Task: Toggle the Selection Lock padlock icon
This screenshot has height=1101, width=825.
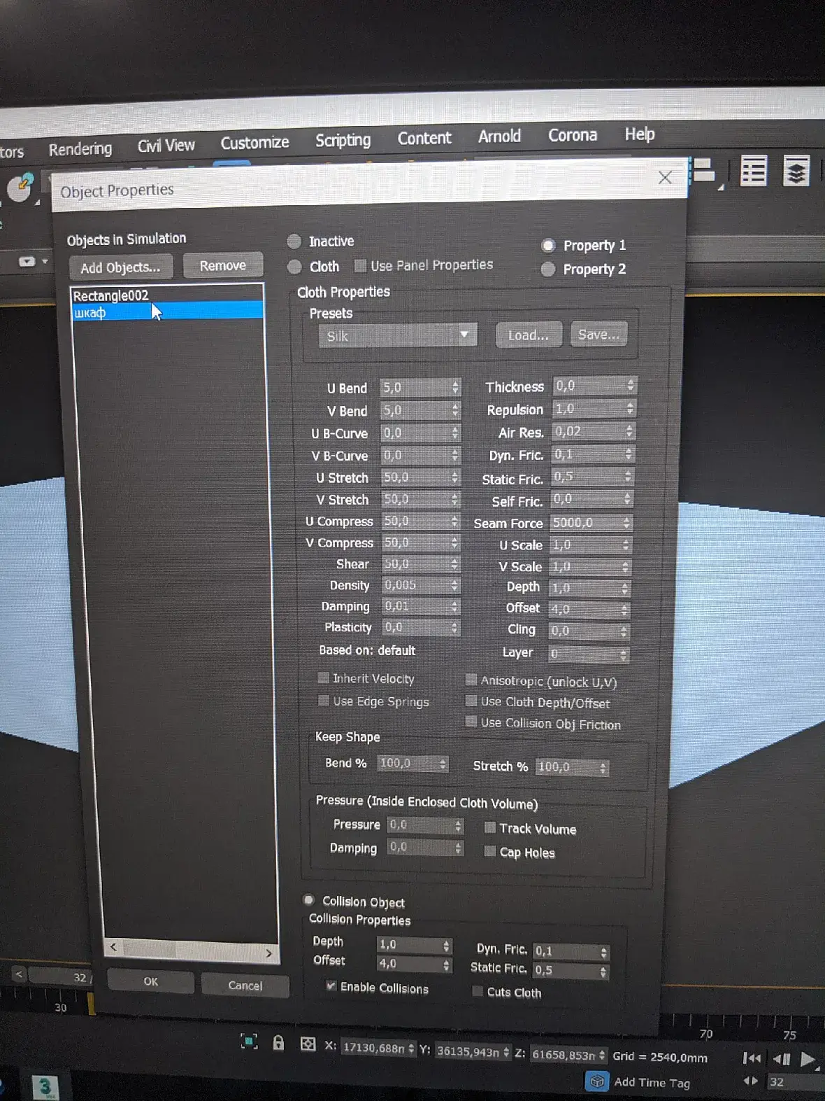Action: tap(278, 1043)
